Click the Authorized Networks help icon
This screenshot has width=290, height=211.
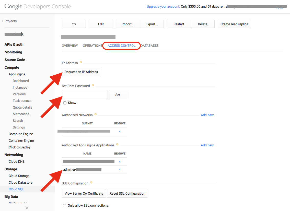tap(96, 114)
